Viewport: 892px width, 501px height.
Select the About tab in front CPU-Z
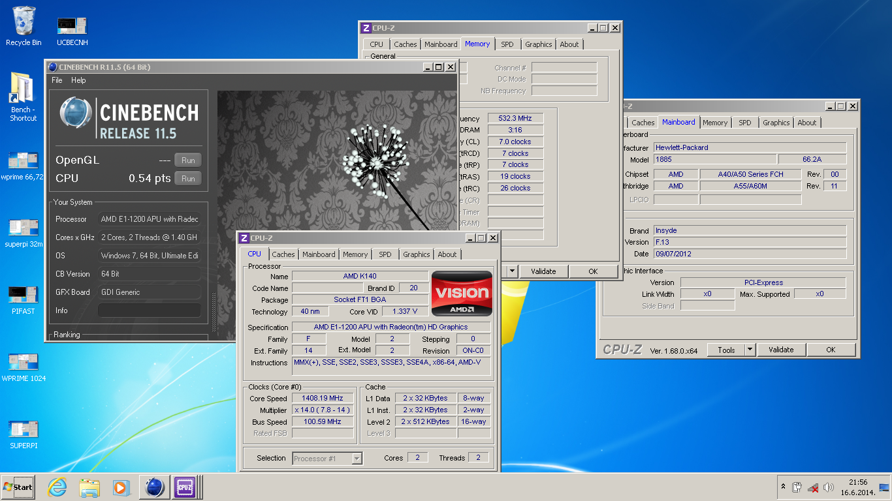[x=447, y=254]
